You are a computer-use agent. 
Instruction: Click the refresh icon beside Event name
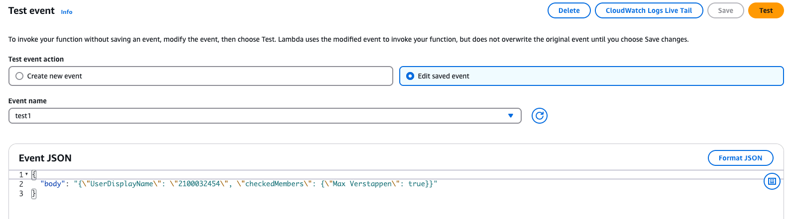point(539,116)
